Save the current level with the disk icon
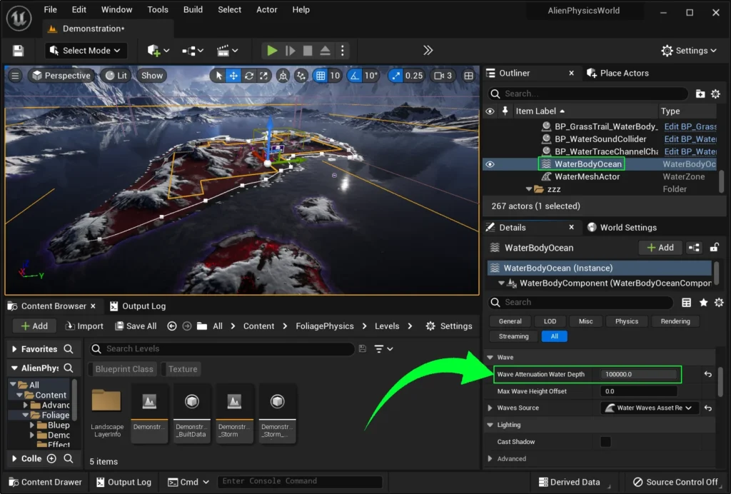The width and height of the screenshot is (731, 494). pyautogui.click(x=18, y=51)
